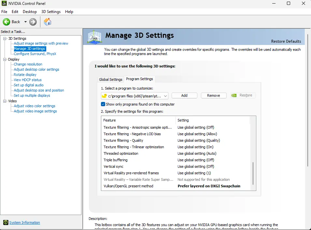The image size is (311, 230).
Task: Open Configure Surround, PhysX
Action: click(35, 54)
